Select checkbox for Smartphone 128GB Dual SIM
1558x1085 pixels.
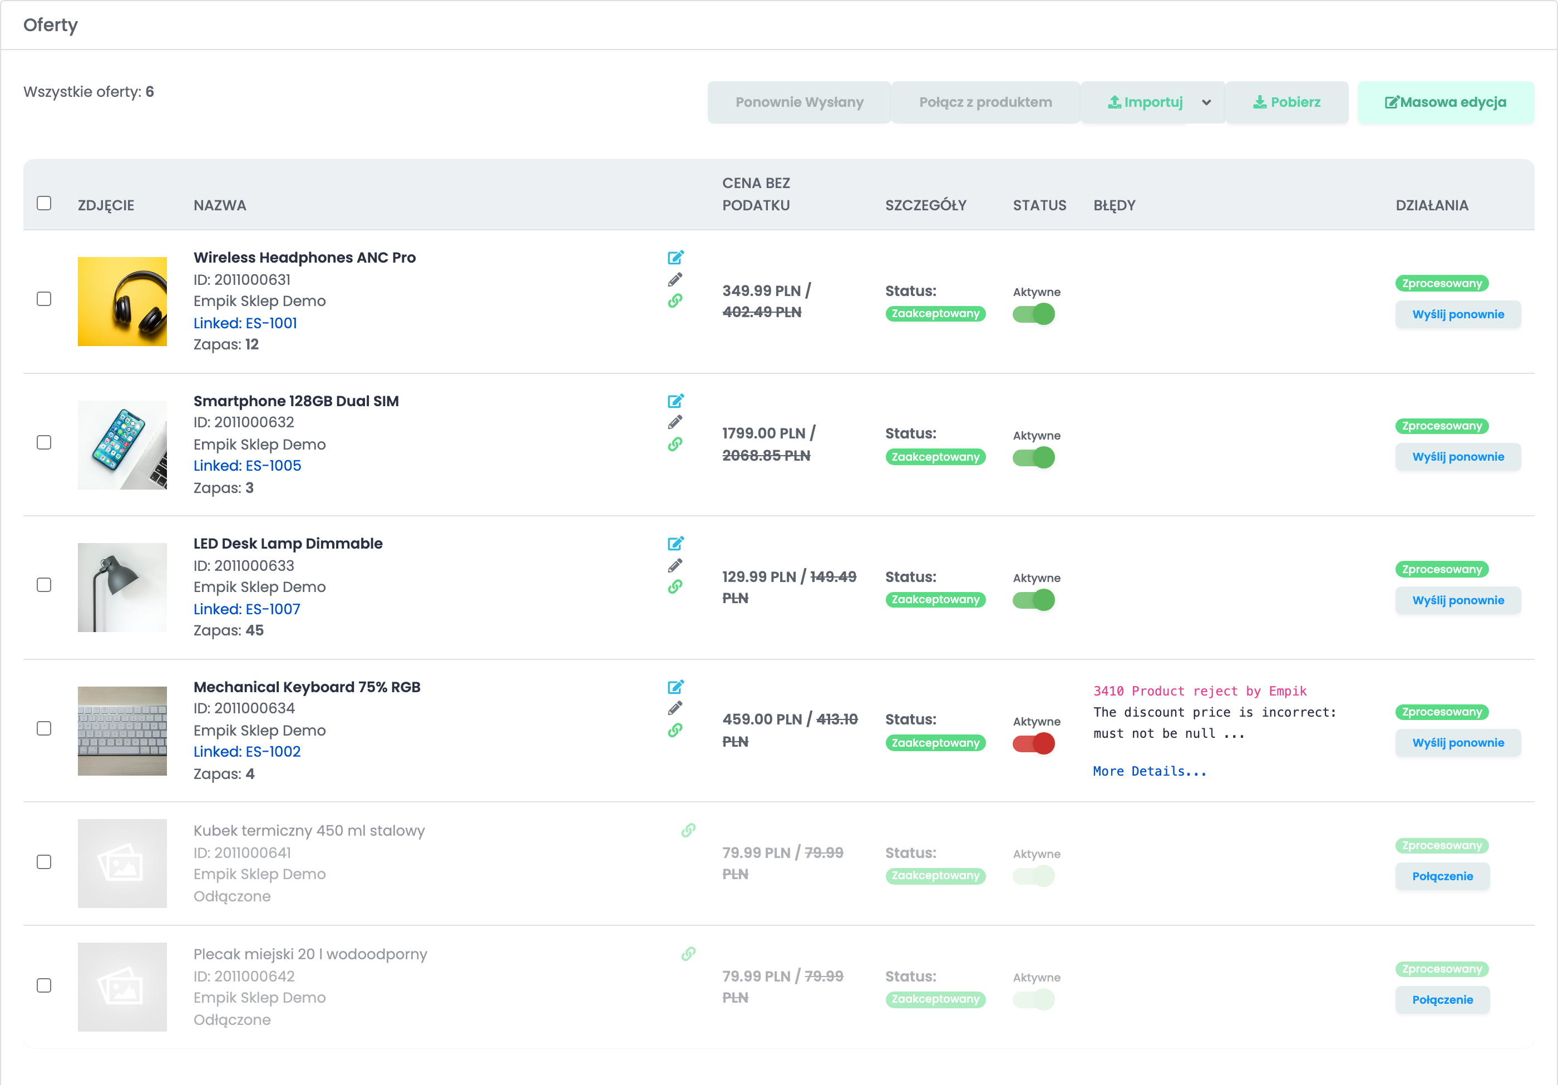tap(44, 442)
